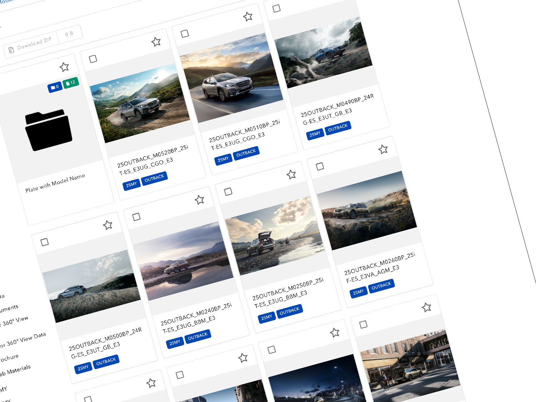Star the Plate with Model Name folder
This screenshot has height=402, width=536.
click(x=64, y=67)
